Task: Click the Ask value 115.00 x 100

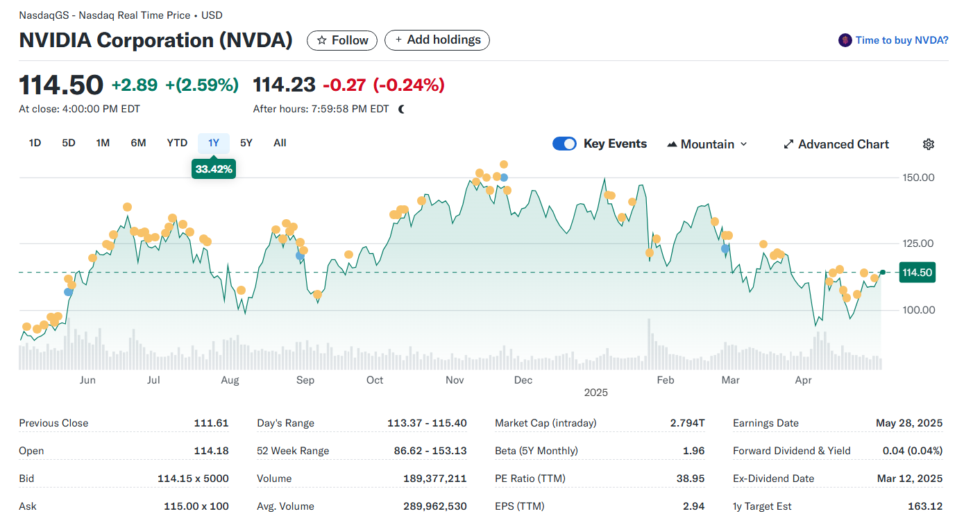Action: [x=196, y=506]
